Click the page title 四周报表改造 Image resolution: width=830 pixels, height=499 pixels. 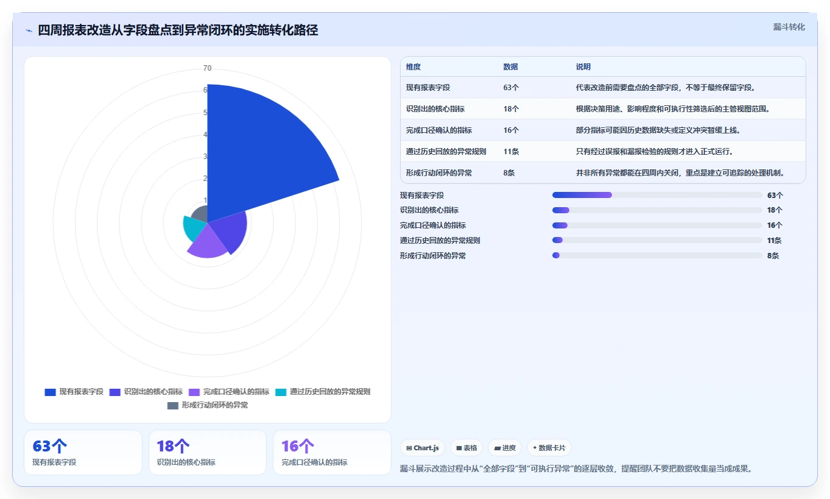(178, 30)
